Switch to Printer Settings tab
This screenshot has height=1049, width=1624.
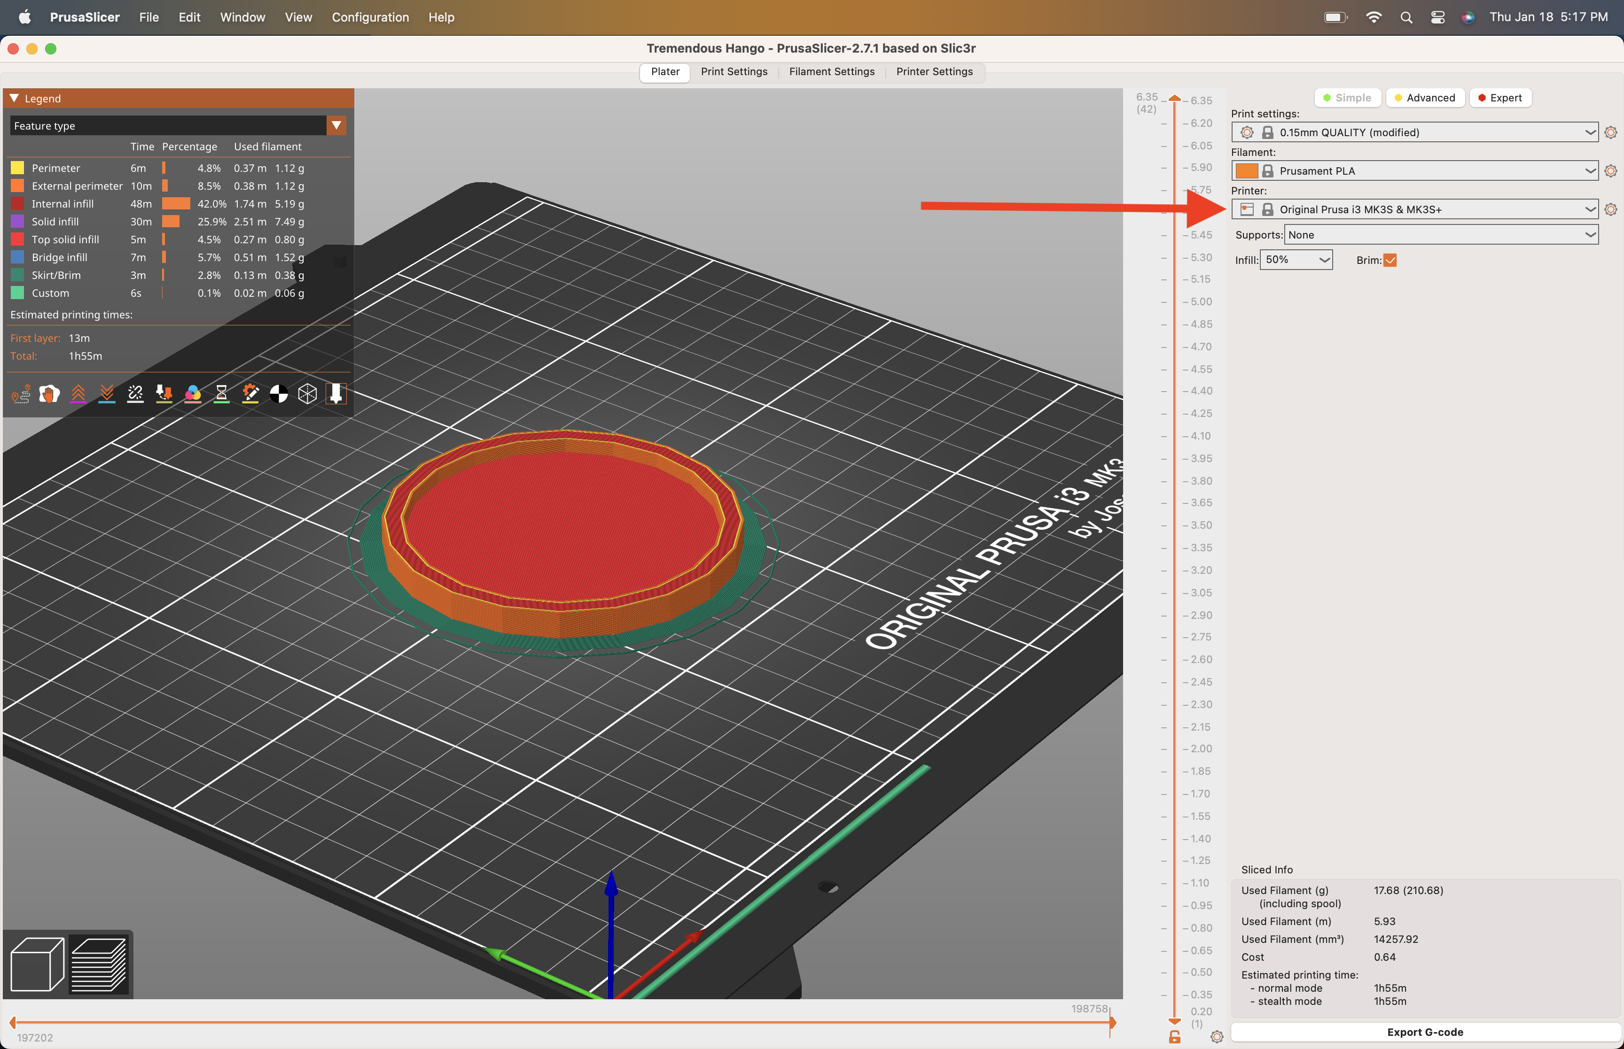coord(934,71)
